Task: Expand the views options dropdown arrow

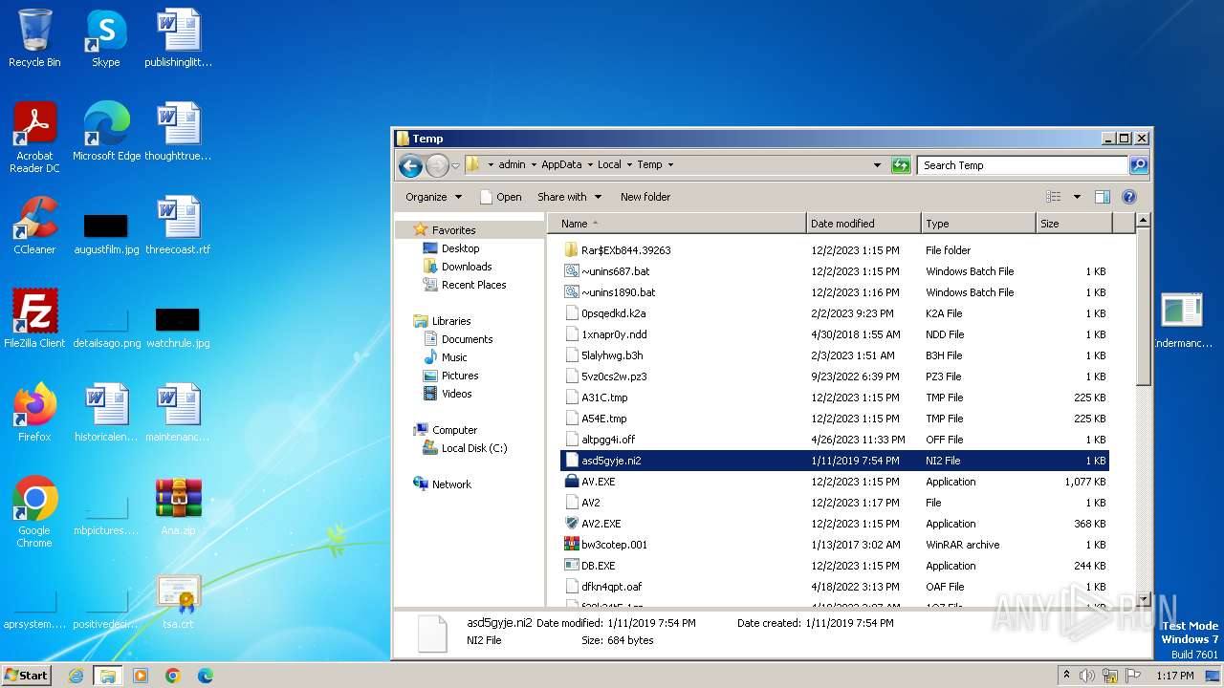Action: (x=1077, y=197)
